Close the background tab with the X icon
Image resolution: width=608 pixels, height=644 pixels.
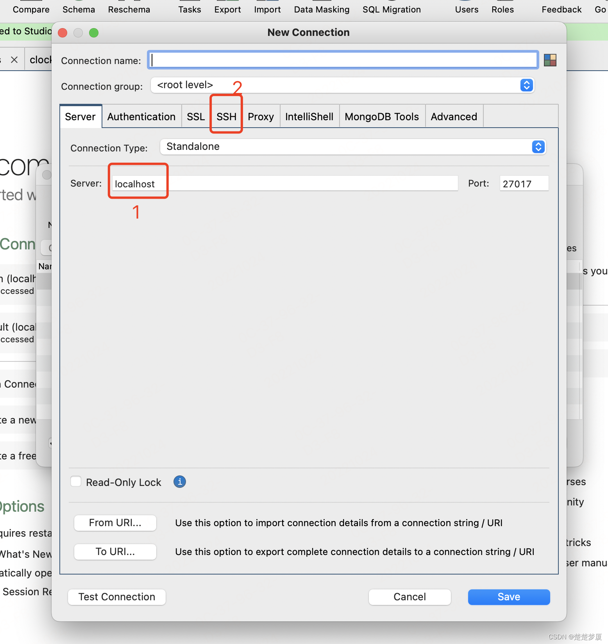point(14,60)
